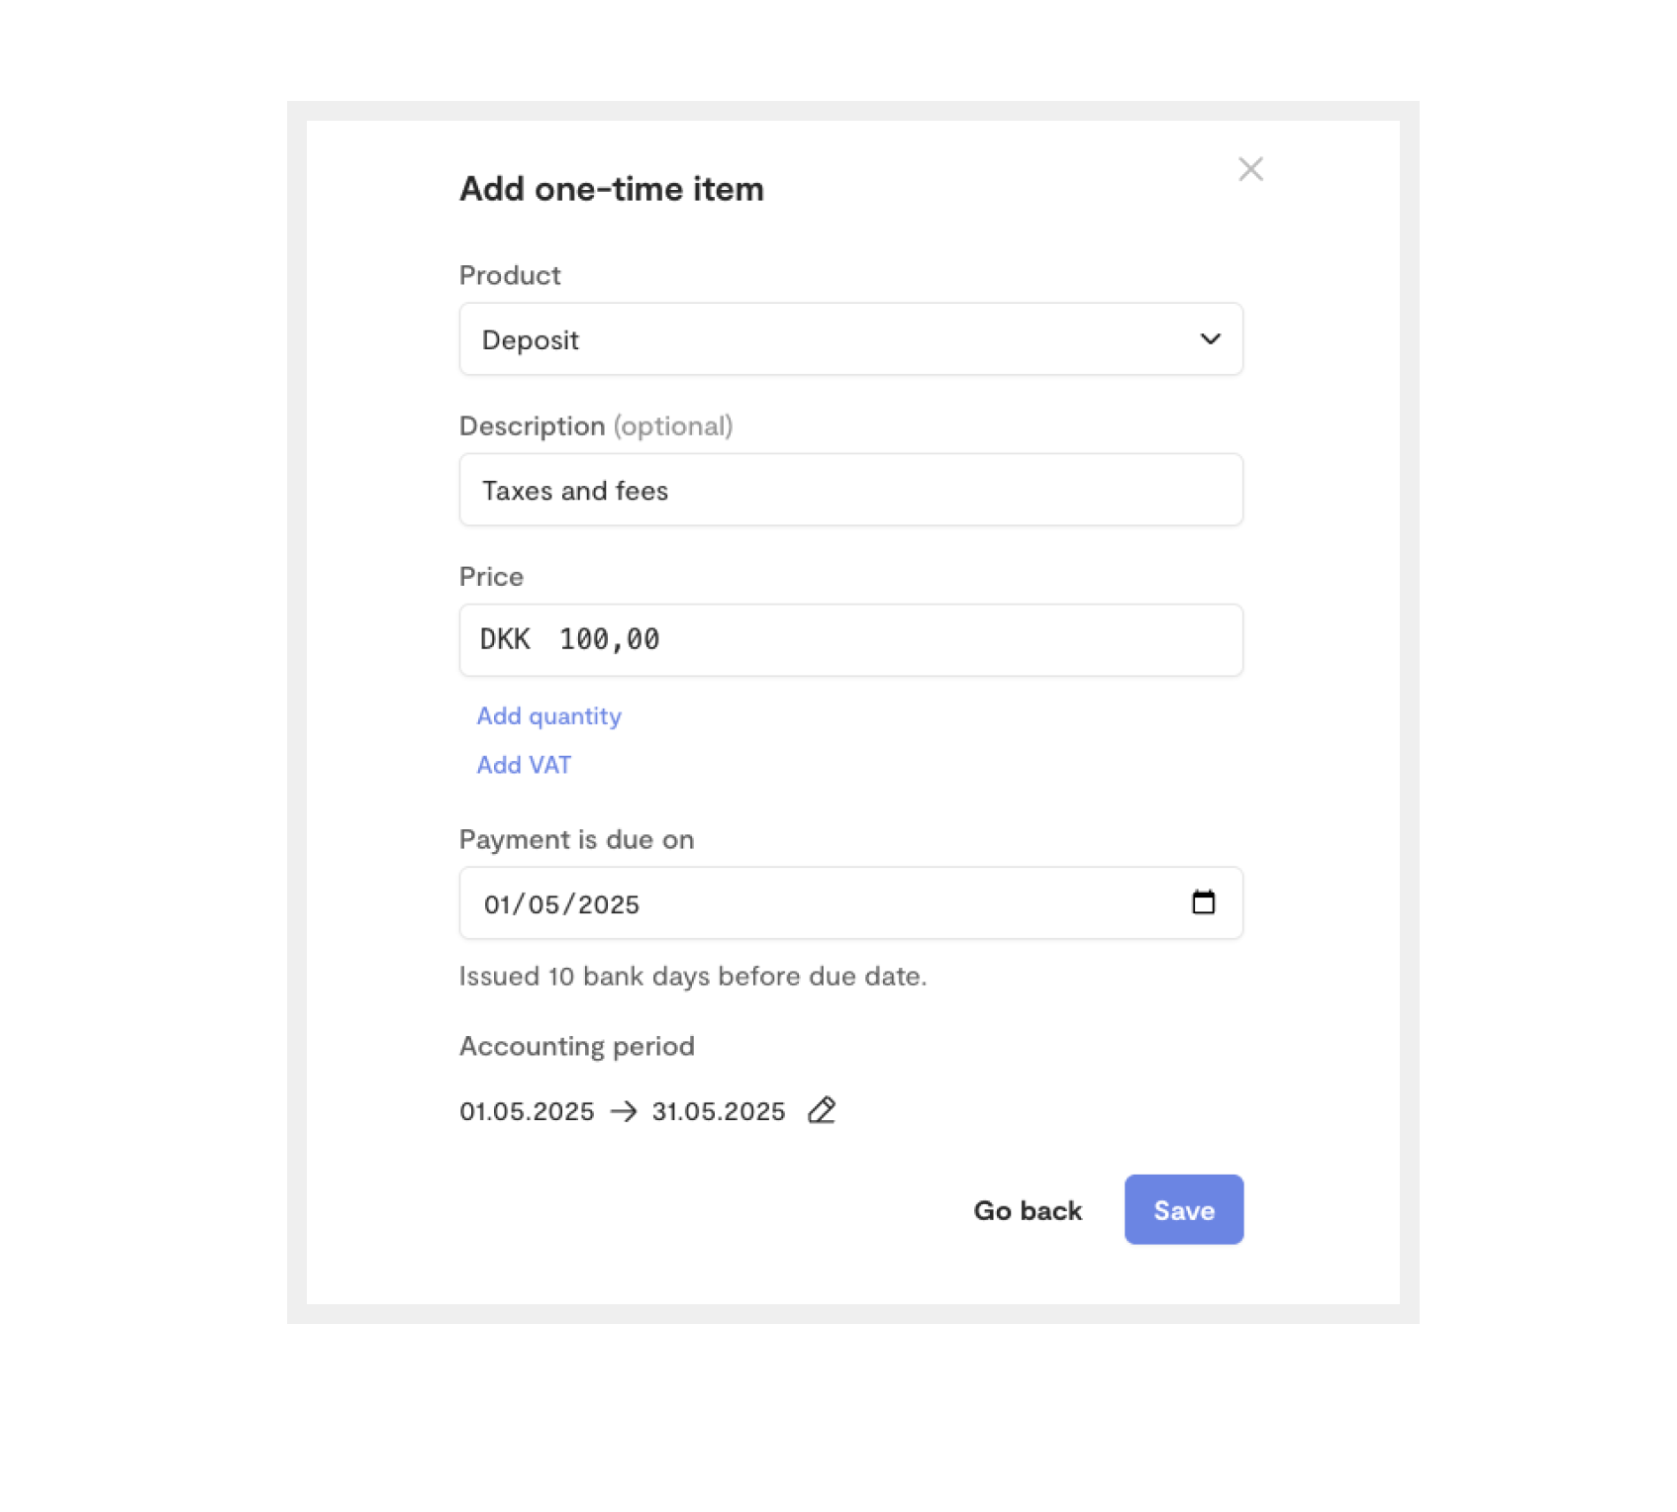
Task: Click accounting period start date 01.05.2025
Action: [x=527, y=1111]
